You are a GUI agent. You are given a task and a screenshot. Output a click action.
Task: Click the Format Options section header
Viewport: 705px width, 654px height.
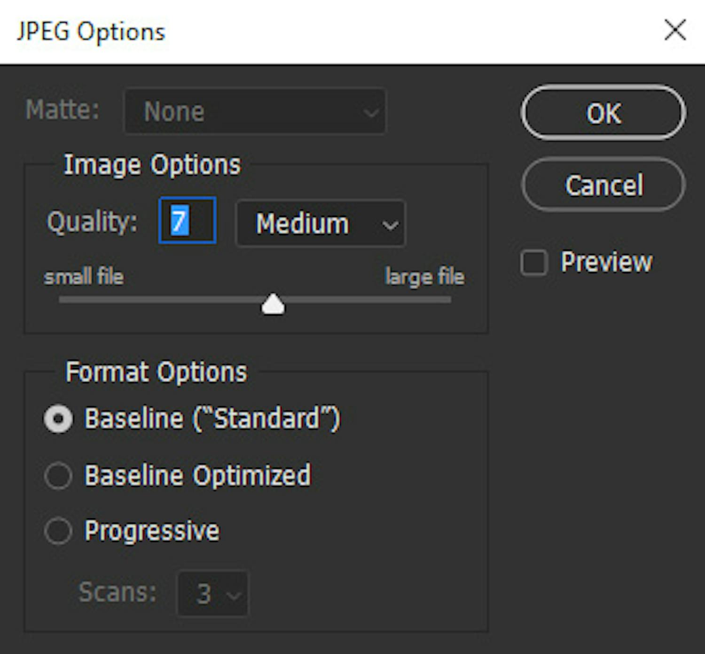(x=157, y=372)
